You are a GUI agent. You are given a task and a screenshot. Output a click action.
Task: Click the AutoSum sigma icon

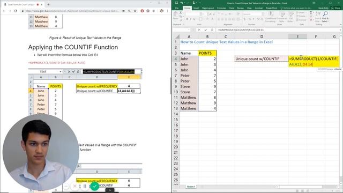(x=311, y=13)
